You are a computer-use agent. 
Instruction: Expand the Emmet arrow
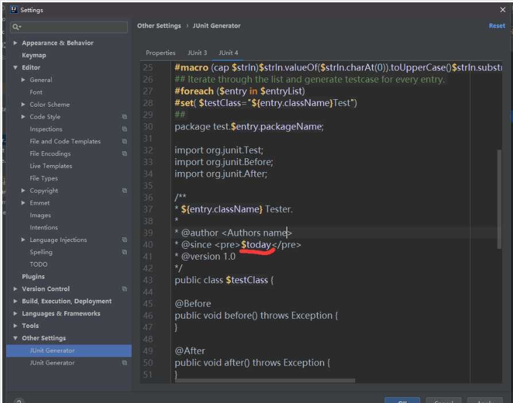click(23, 202)
